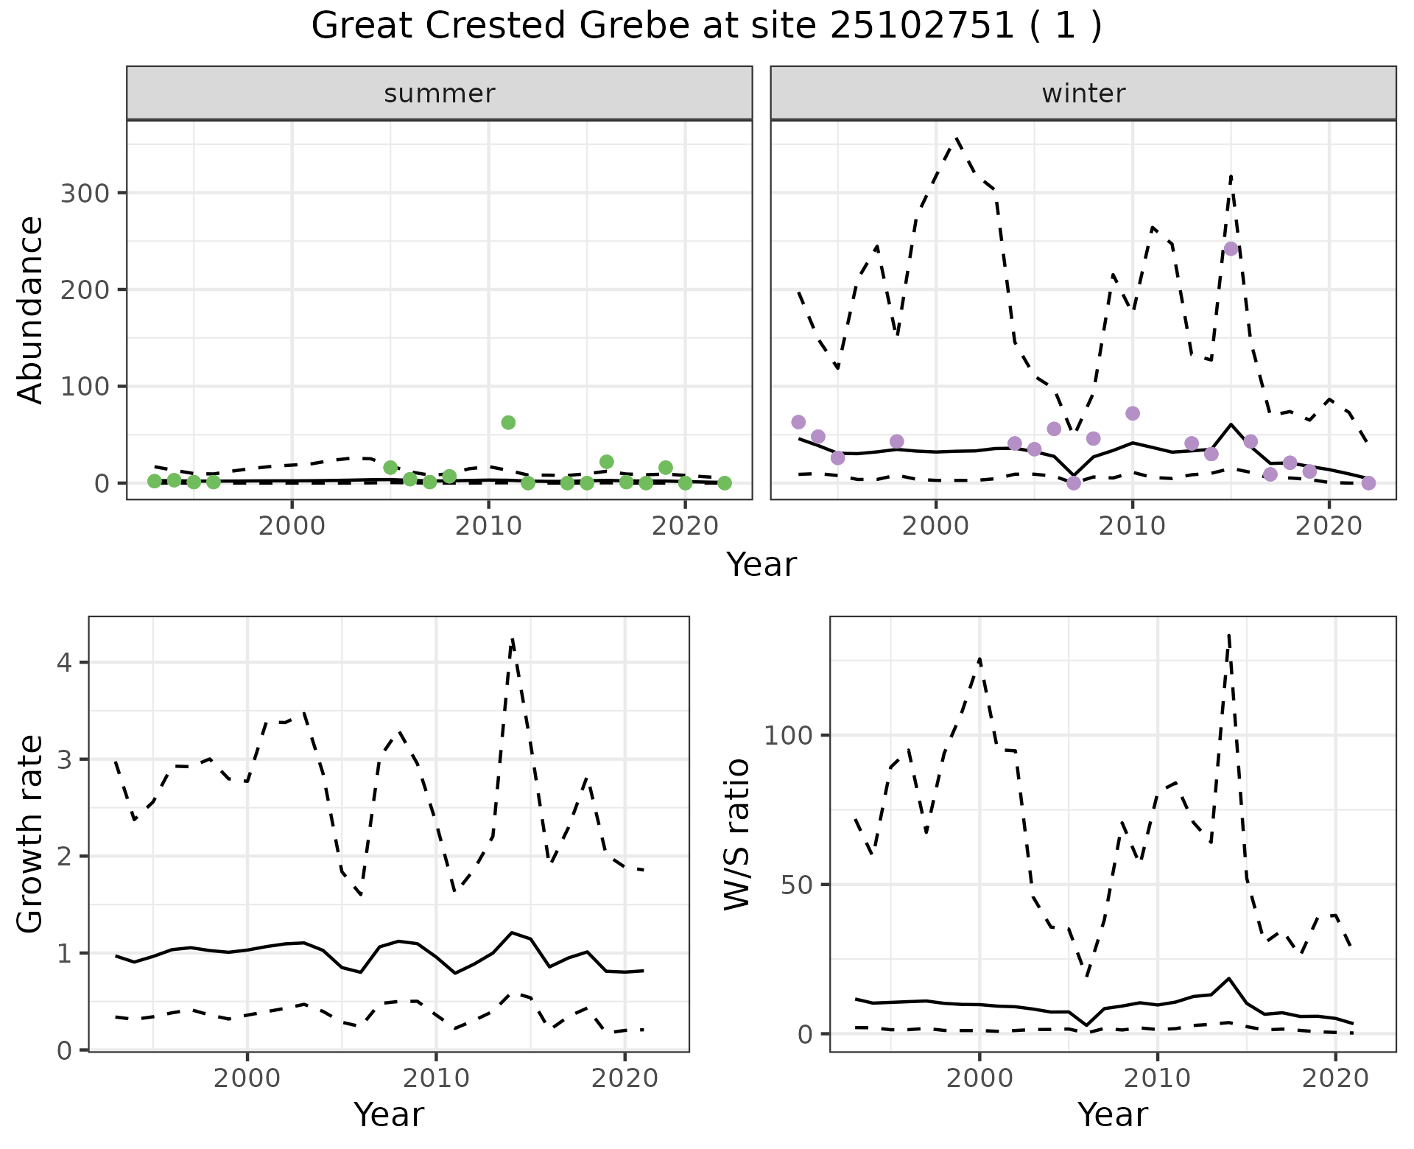Click the summer facet header
This screenshot has width=1414, height=1149.
coord(439,94)
